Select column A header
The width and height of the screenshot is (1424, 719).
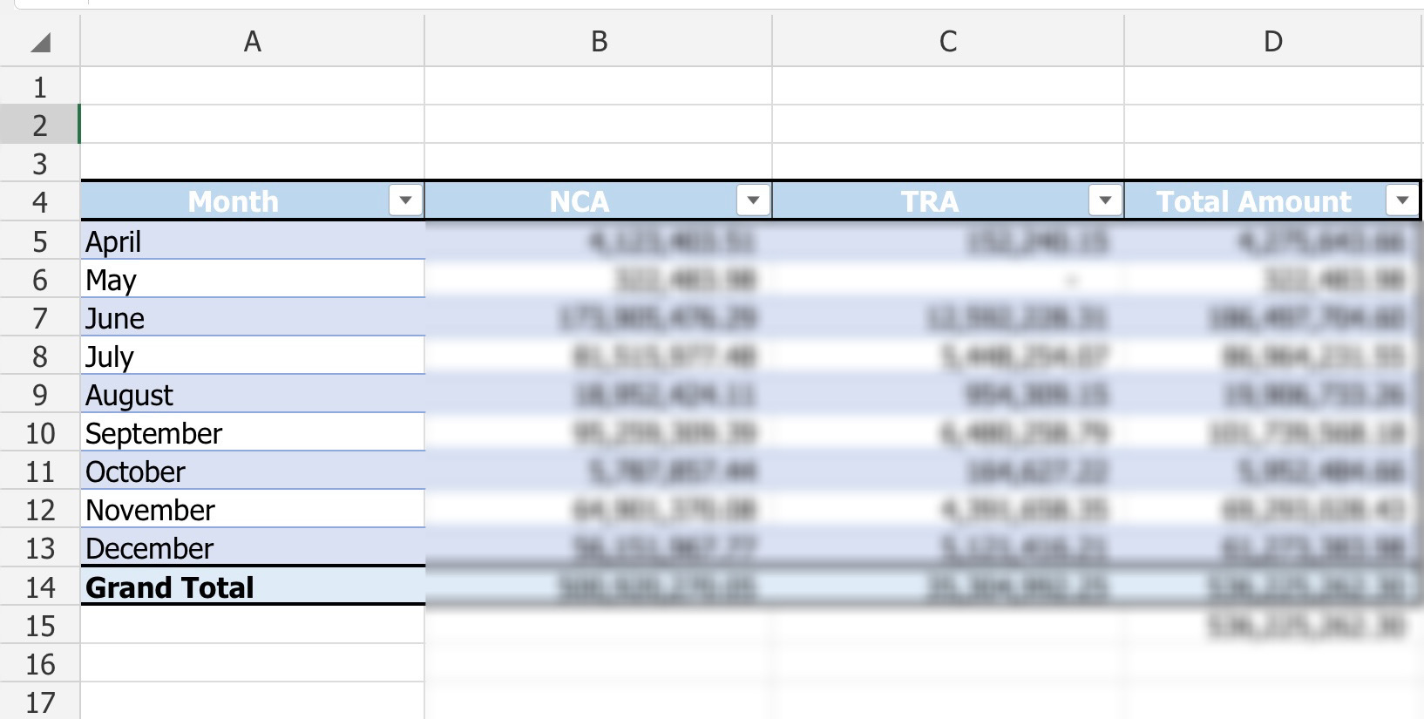tap(253, 41)
